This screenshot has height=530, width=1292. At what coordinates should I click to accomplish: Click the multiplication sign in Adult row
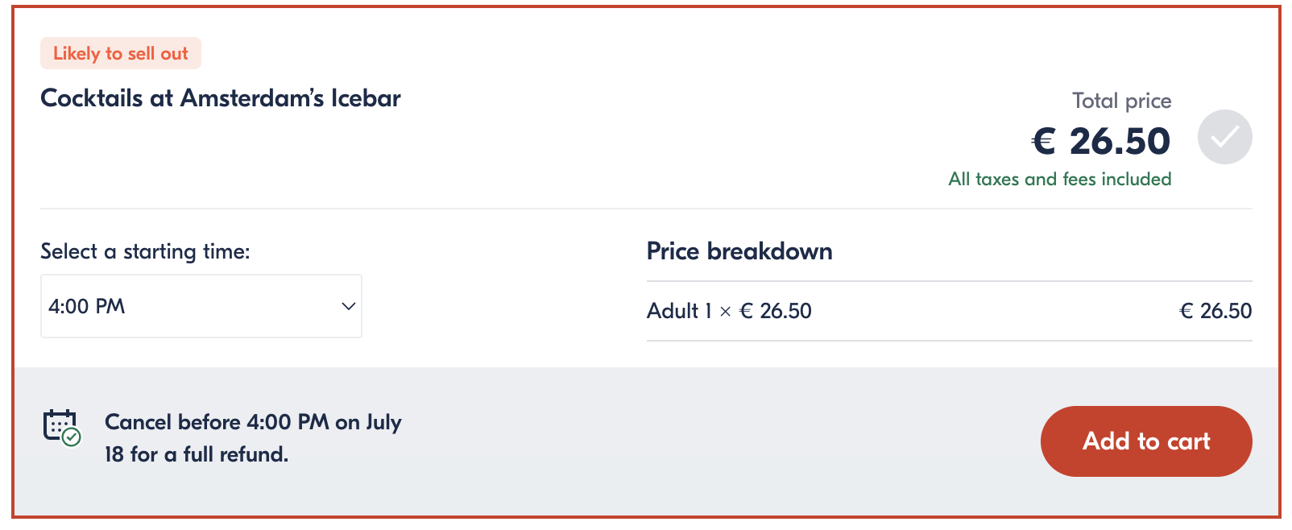coord(725,312)
